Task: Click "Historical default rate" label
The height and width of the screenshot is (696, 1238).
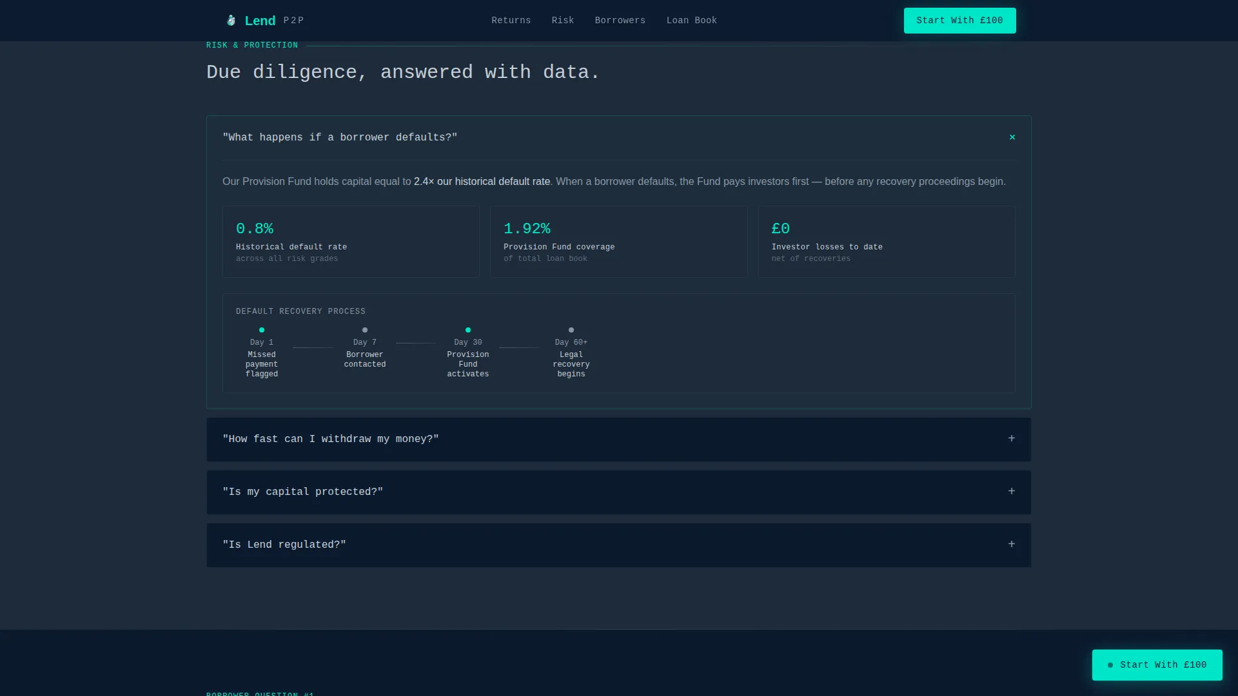Action: pos(291,247)
